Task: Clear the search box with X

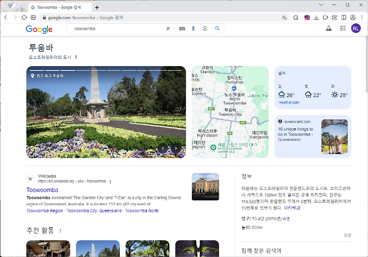Action: tap(168, 29)
